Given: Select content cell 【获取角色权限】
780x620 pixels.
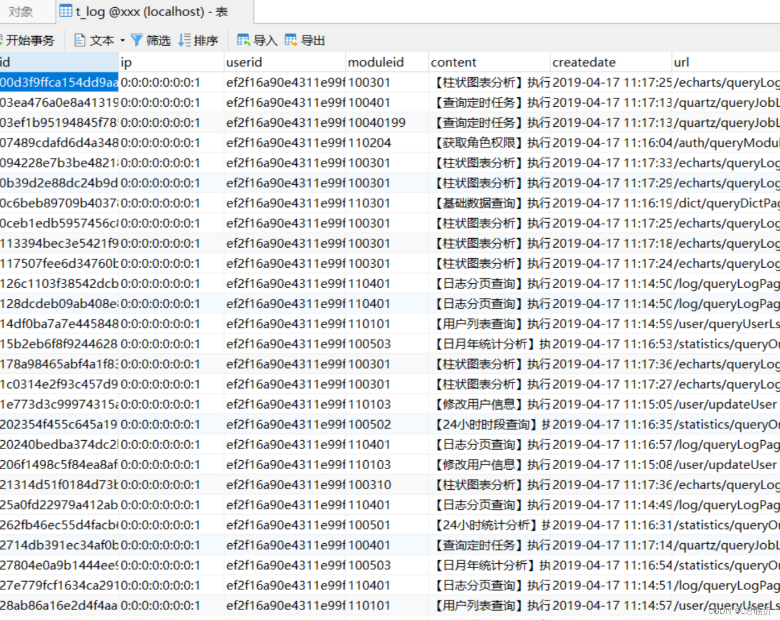Looking at the screenshot, I should pyautogui.click(x=490, y=143).
